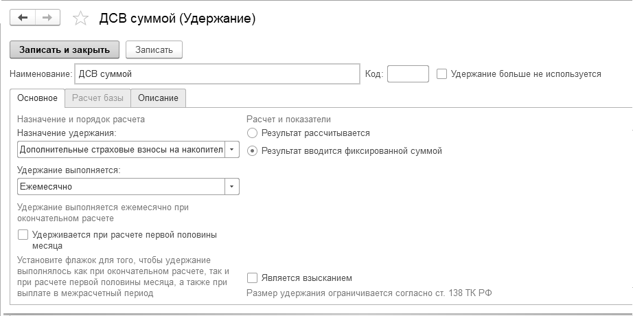Screen dimensions: 633x316
Task: Click the forward navigation arrow
Action: pyautogui.click(x=47, y=19)
